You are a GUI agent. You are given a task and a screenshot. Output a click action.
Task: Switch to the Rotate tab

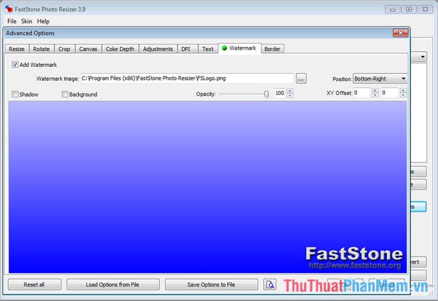click(x=41, y=49)
